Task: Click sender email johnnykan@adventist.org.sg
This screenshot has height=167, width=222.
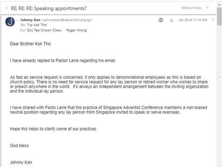Action: [x=67, y=20]
